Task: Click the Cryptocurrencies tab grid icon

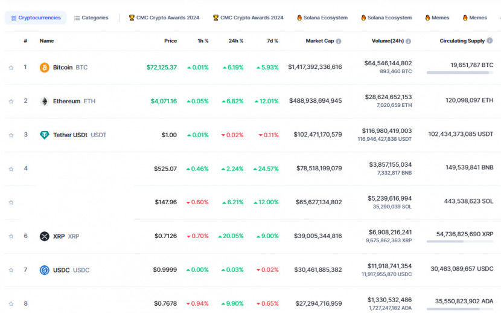Action: (x=14, y=18)
